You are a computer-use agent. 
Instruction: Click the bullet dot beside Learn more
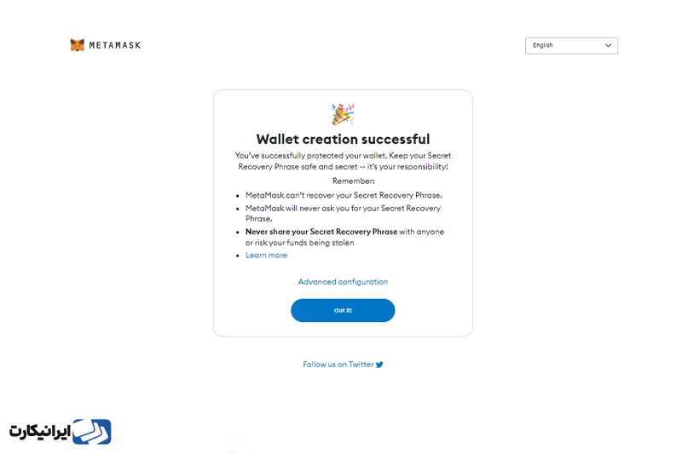[x=238, y=256]
